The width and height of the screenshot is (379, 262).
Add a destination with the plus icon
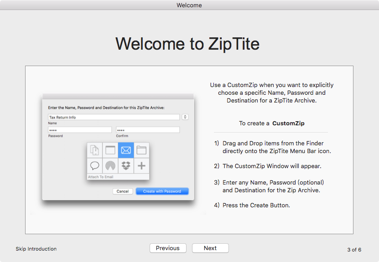point(141,166)
